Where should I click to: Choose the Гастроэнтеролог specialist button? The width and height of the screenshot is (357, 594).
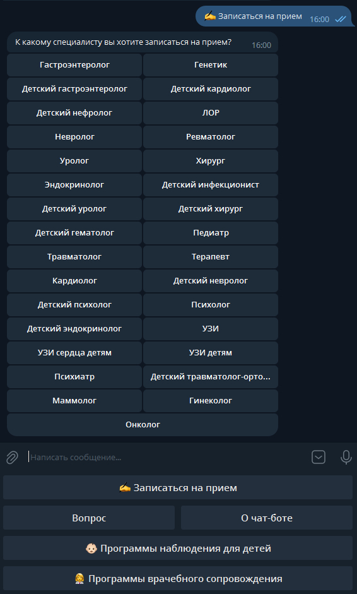74,65
